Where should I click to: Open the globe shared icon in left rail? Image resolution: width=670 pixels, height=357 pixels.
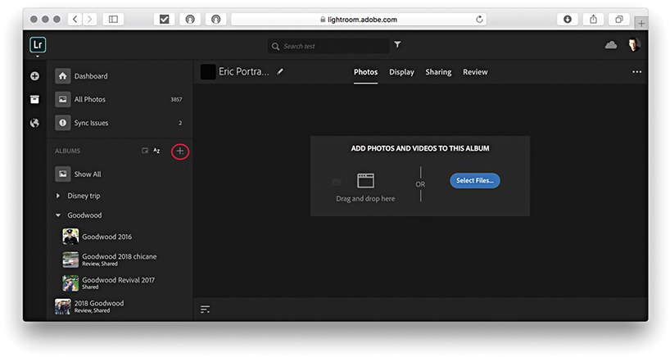[x=34, y=123]
